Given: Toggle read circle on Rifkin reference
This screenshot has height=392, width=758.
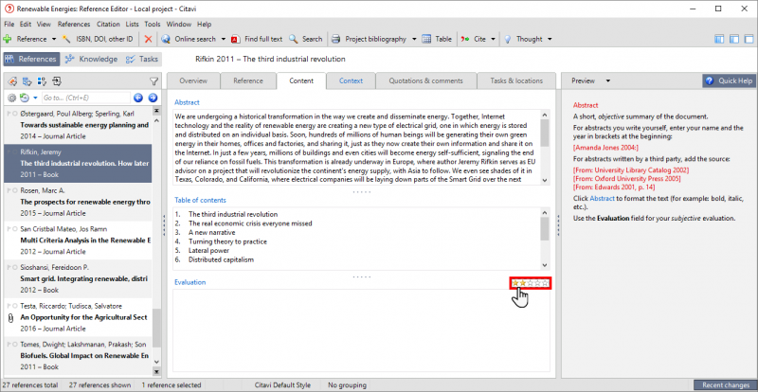Looking at the screenshot, I should [x=15, y=152].
